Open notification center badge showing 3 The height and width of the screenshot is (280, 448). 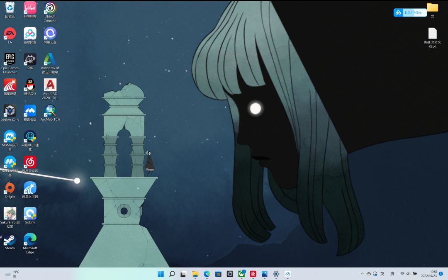pyautogui.click(x=441, y=274)
